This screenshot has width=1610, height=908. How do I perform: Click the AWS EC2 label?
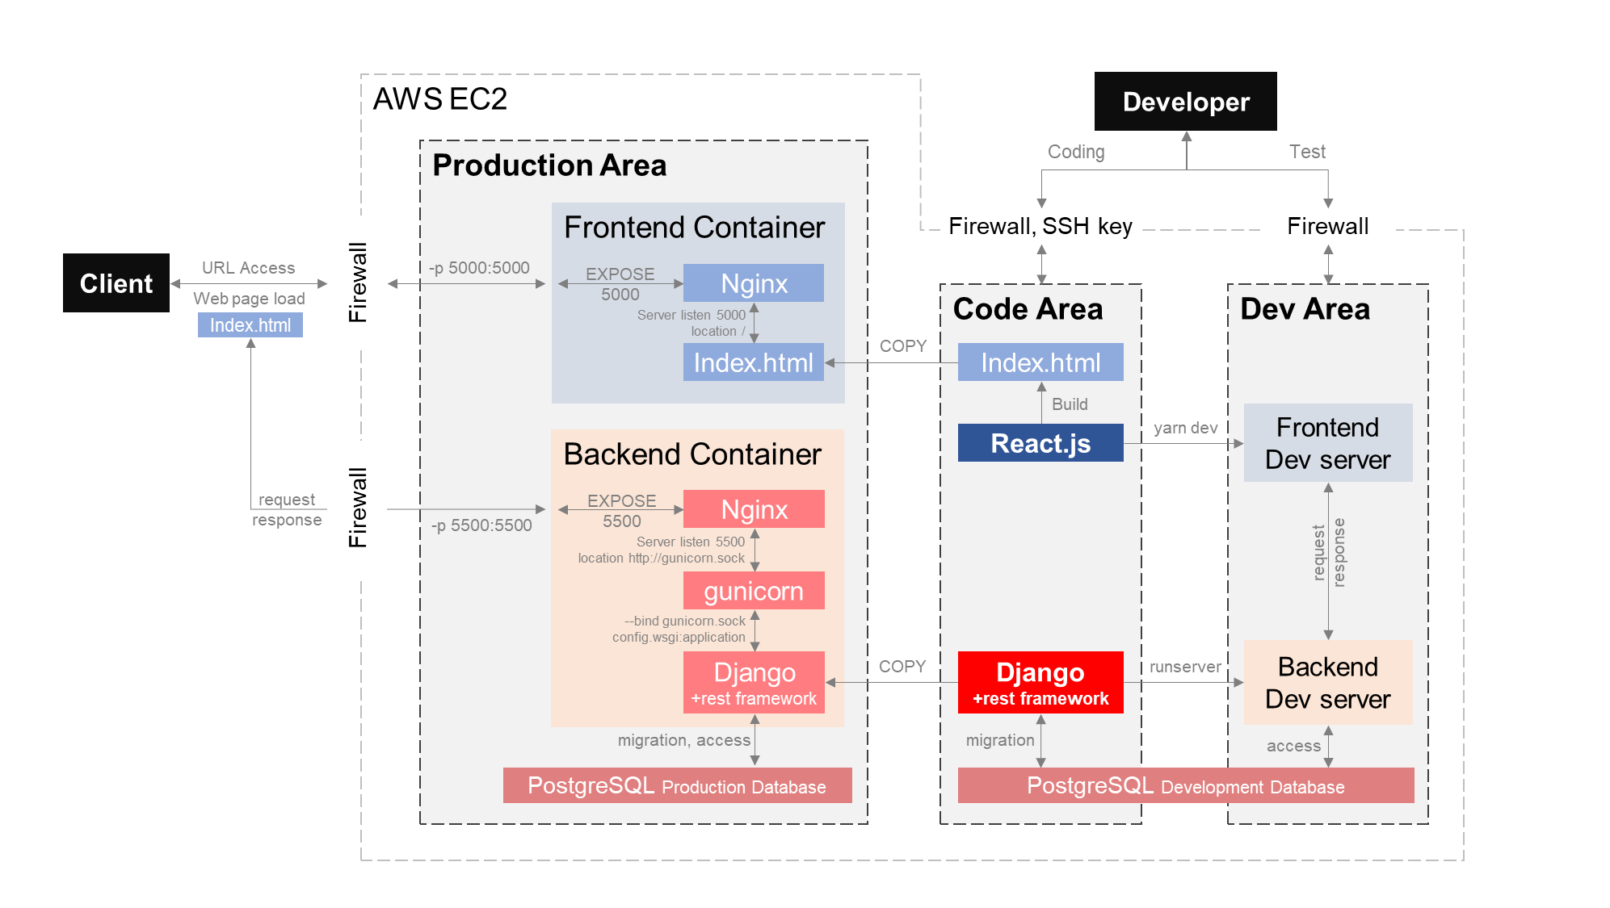(x=439, y=99)
